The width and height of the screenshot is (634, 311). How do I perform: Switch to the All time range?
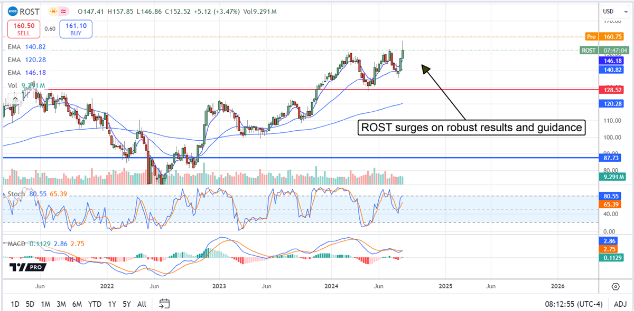coord(142,304)
